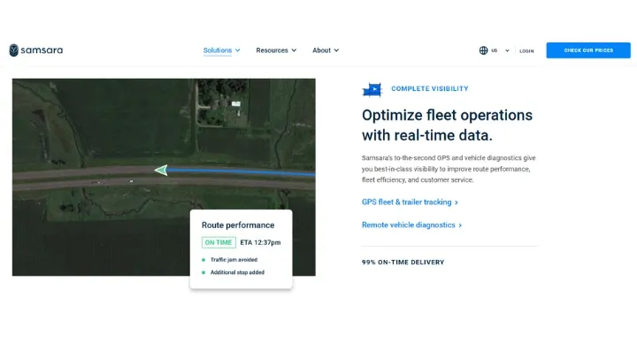Click the blue route line on map
Viewport: 637px width, 358px height.
tap(248, 171)
